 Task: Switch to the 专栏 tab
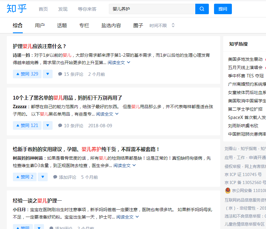tap(84, 26)
